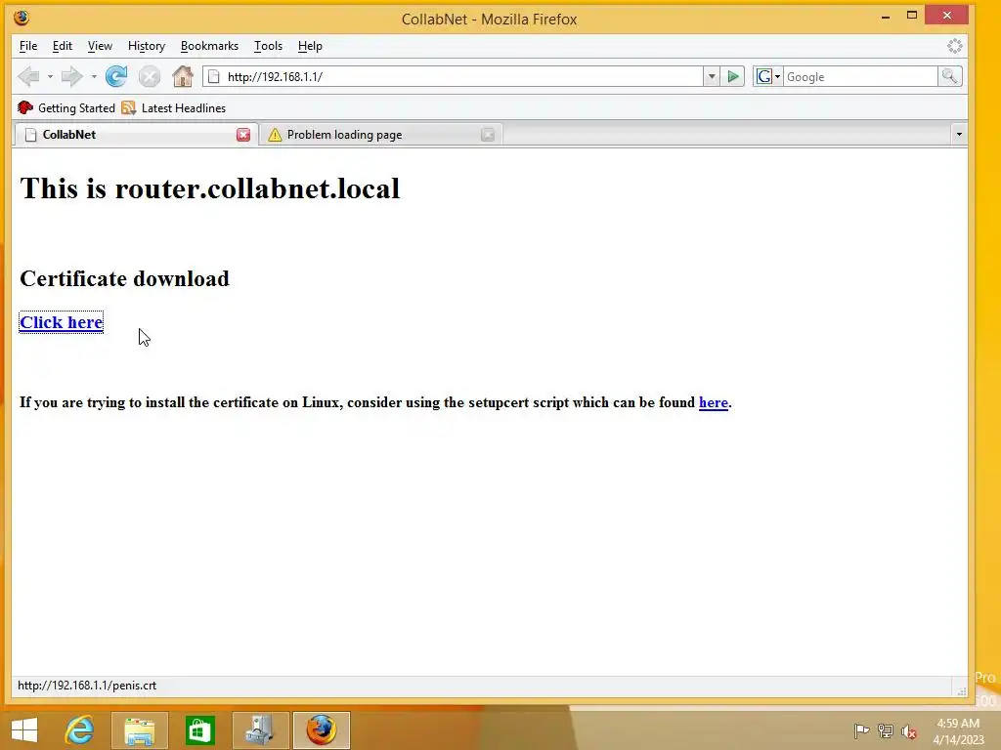
Task: Click the Forward navigation arrow
Action: point(71,76)
